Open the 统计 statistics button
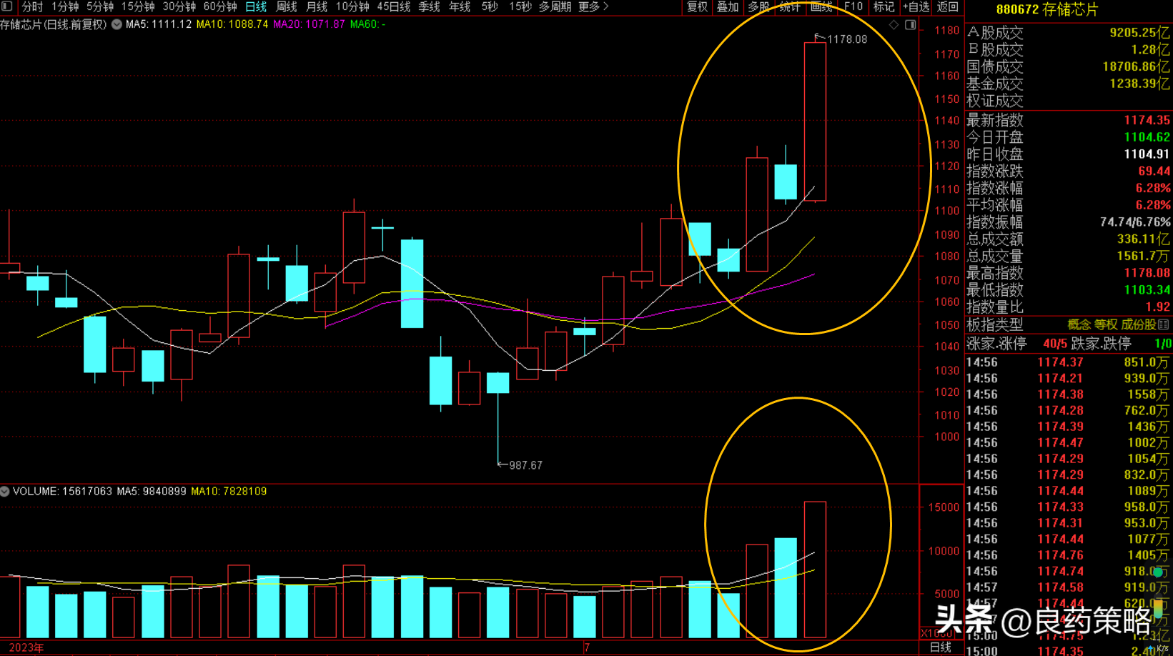Image resolution: width=1173 pixels, height=656 pixels. pyautogui.click(x=790, y=7)
